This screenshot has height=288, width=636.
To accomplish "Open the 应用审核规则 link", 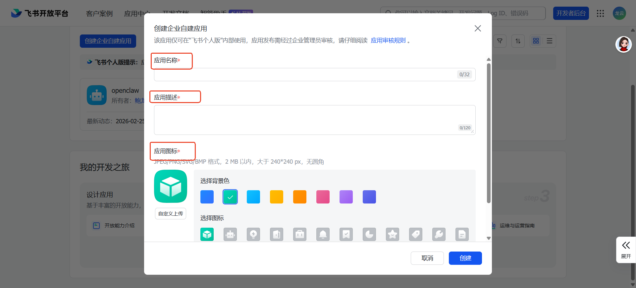I will click(x=388, y=40).
